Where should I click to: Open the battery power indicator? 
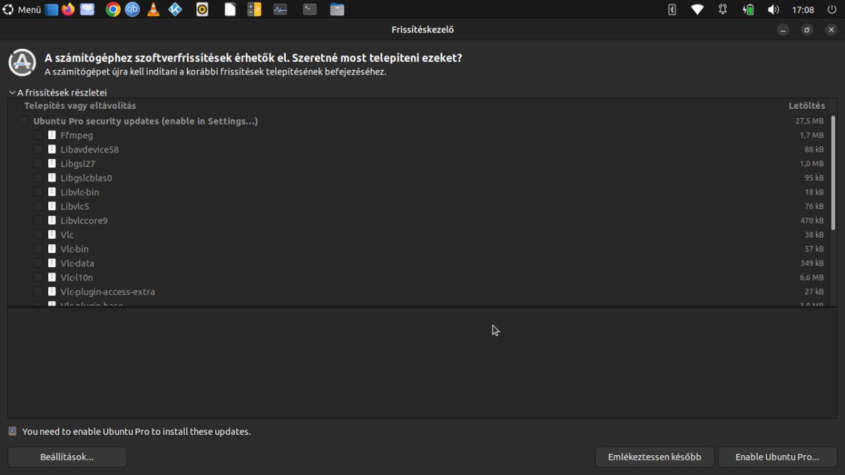click(x=748, y=10)
